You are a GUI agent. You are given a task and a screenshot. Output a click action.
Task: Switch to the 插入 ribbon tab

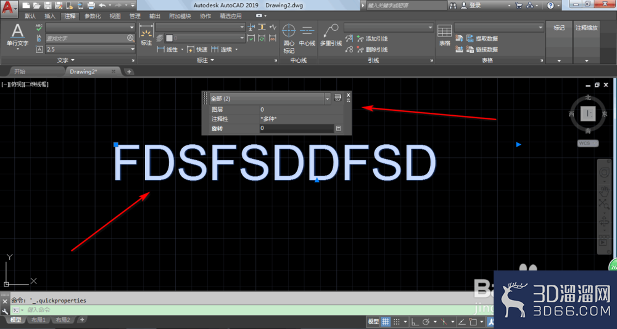click(x=50, y=16)
